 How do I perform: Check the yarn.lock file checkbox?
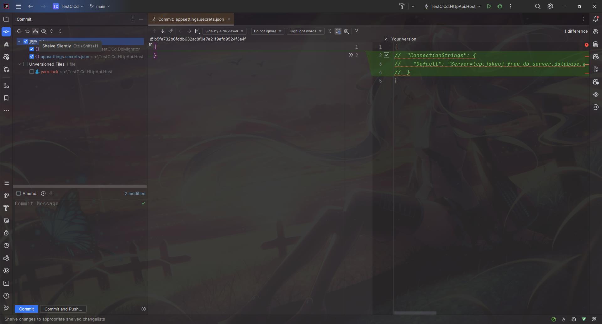click(32, 72)
